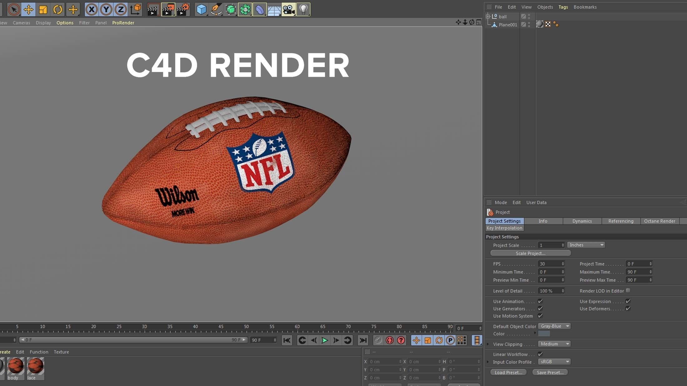Open the Inches unit dropdown

pyautogui.click(x=586, y=245)
